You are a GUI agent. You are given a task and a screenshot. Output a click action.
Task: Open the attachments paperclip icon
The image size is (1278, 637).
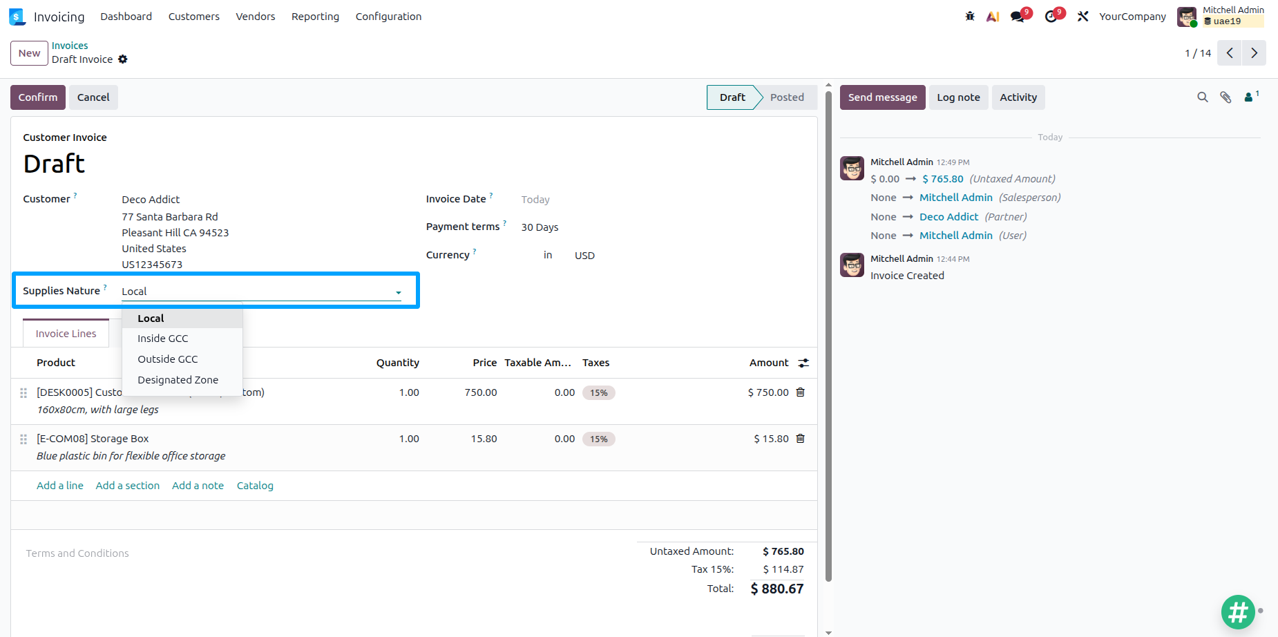click(1225, 97)
